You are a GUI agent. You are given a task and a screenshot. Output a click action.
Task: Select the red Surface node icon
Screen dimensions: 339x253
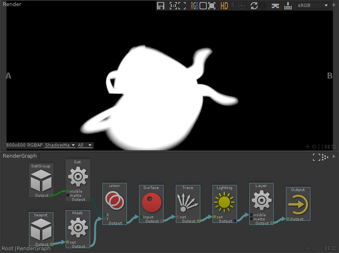(151, 202)
